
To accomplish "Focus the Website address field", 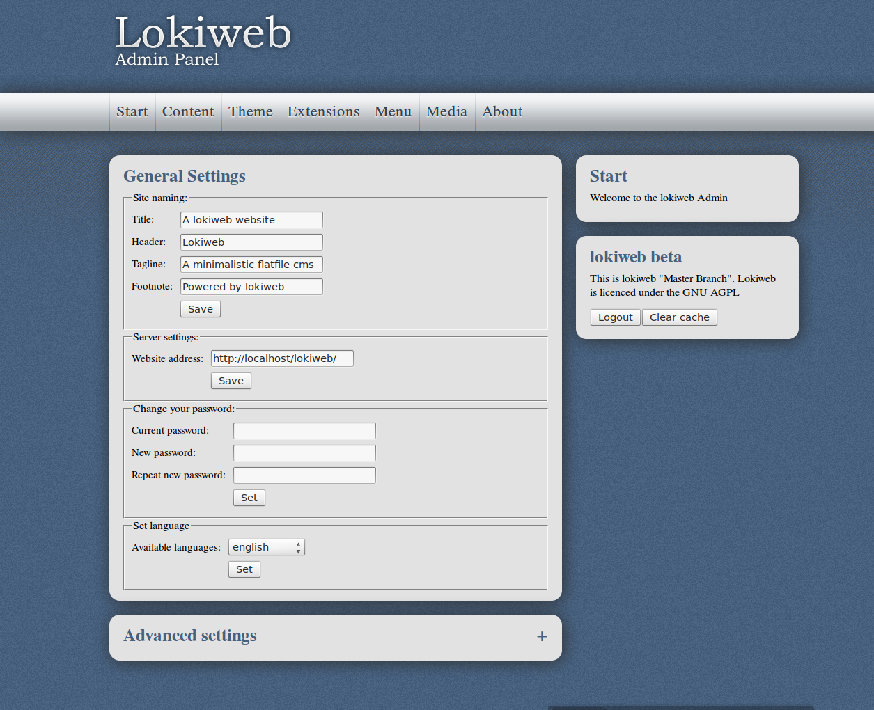I will 281,358.
